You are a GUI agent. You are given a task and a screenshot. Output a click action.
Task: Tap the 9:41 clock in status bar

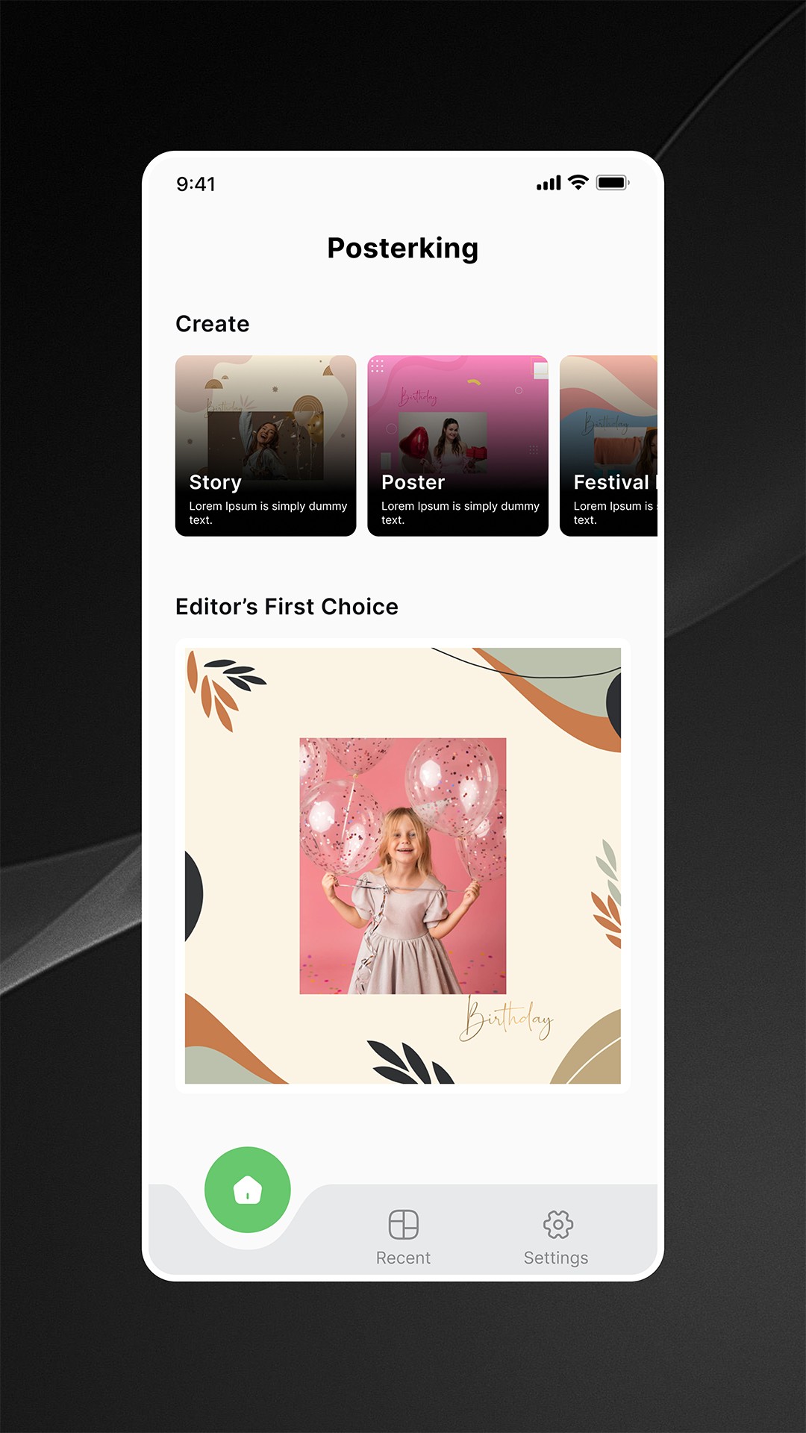point(196,184)
